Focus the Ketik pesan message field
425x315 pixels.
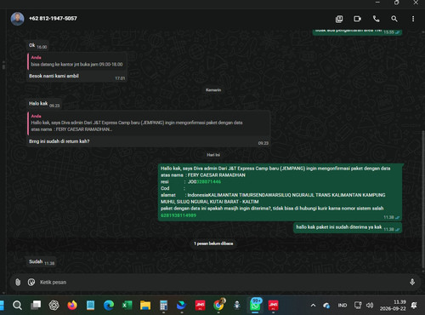[221, 282]
